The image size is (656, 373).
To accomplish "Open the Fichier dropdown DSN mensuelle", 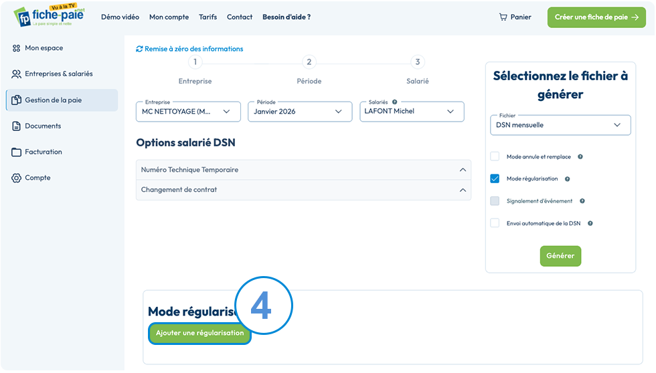I will 560,125.
